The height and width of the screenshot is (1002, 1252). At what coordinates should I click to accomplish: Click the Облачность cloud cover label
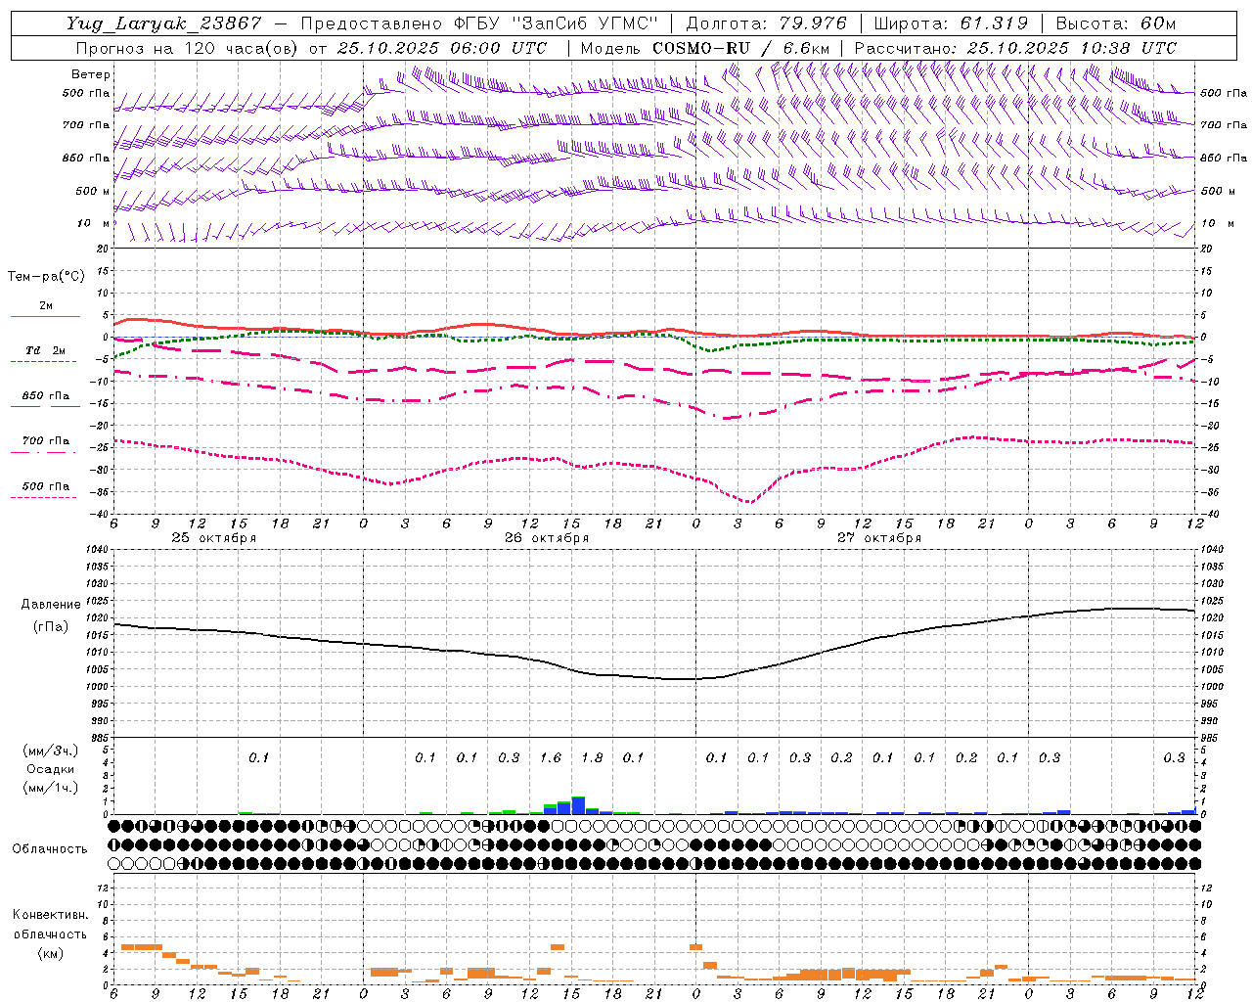click(50, 848)
